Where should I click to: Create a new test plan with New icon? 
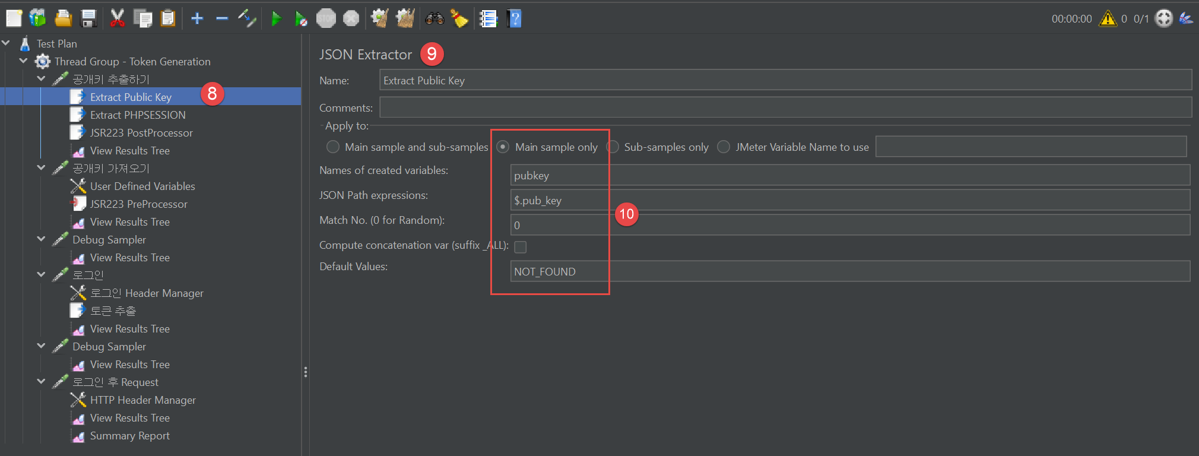[x=14, y=18]
